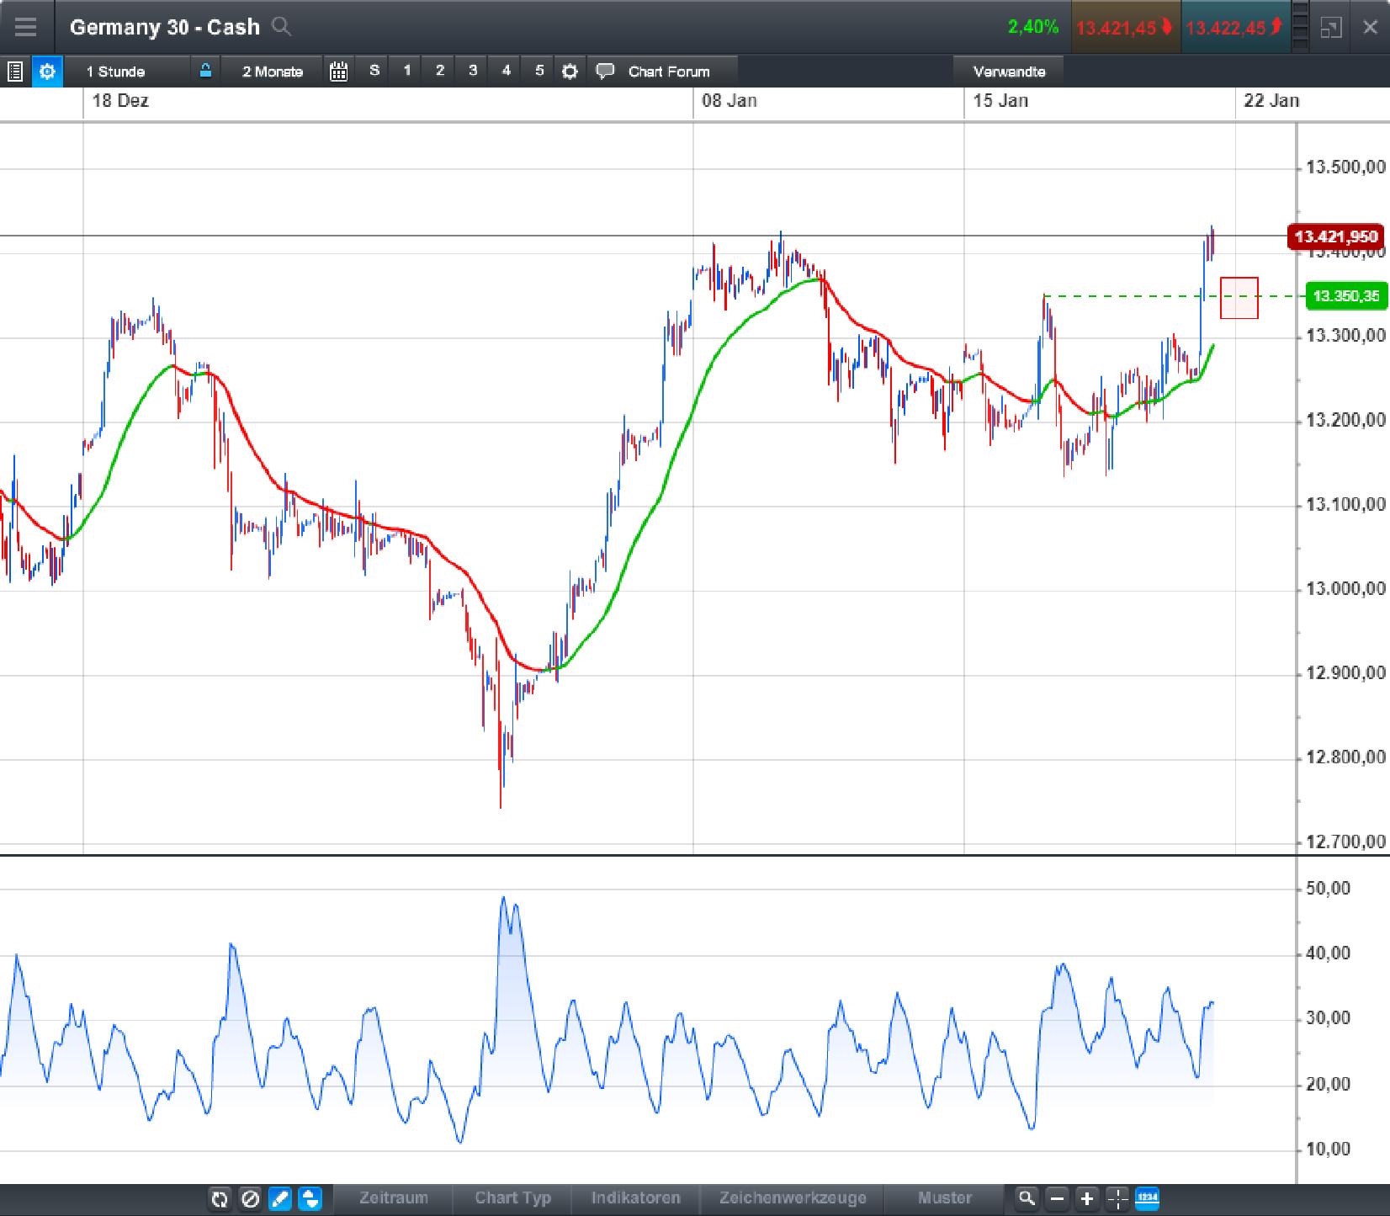Open the Chart Typ menu
Image resolution: width=1390 pixels, height=1216 pixels.
(512, 1198)
